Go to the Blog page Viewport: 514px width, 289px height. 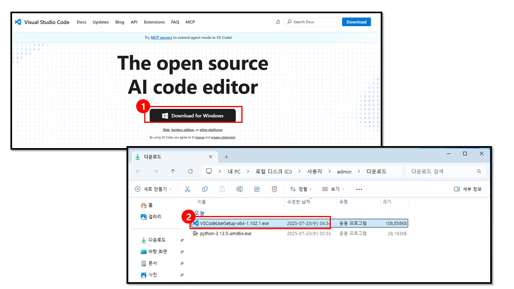pyautogui.click(x=120, y=22)
